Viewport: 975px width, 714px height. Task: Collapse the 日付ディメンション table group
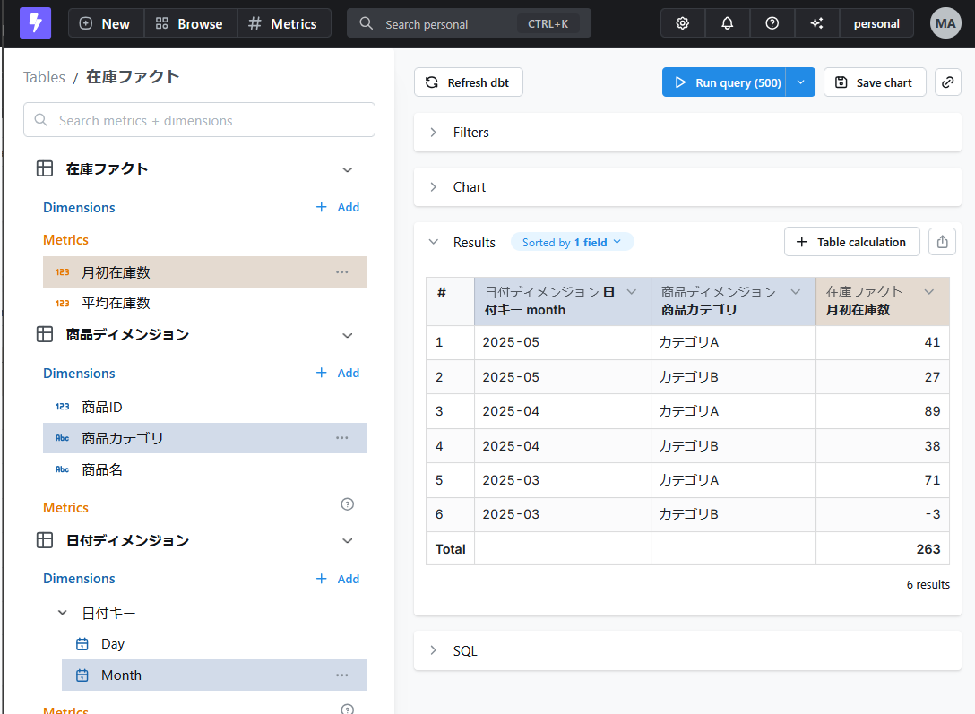pyautogui.click(x=348, y=540)
